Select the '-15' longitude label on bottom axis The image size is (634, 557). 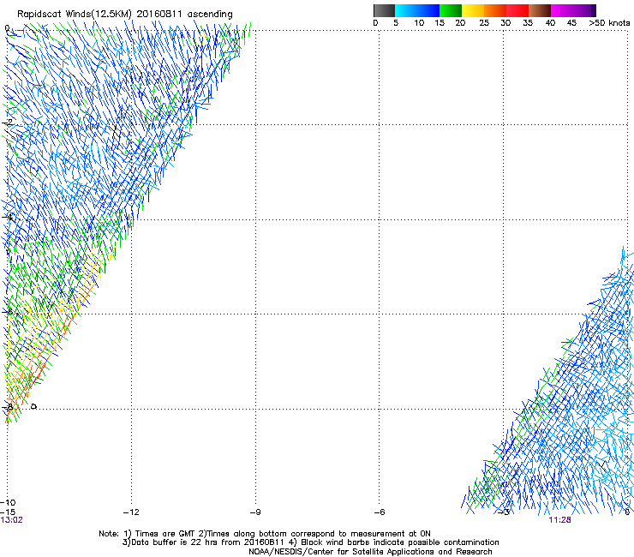[8, 512]
